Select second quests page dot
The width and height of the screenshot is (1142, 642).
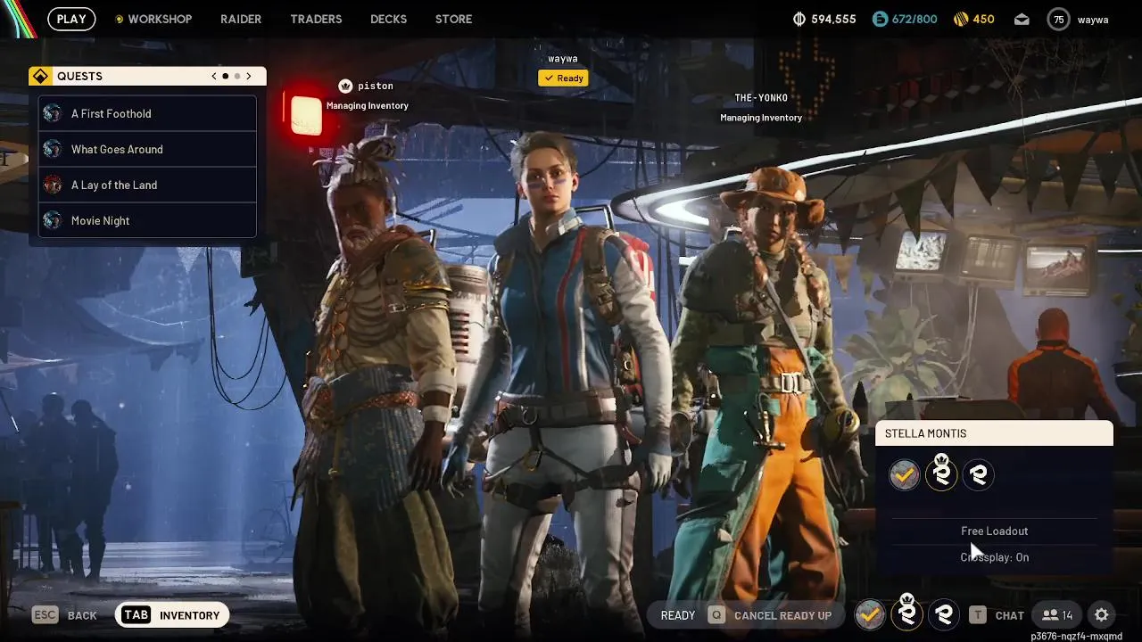click(237, 76)
